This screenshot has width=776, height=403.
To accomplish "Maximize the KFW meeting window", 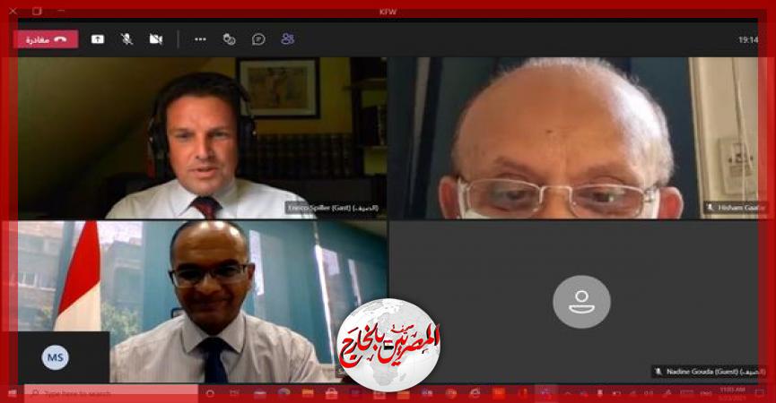I will (x=37, y=12).
